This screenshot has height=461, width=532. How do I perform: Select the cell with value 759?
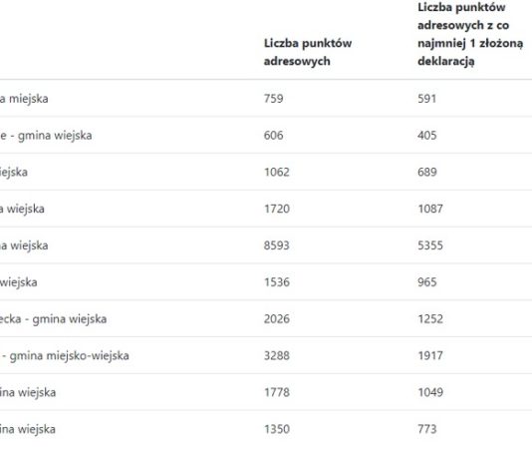273,99
